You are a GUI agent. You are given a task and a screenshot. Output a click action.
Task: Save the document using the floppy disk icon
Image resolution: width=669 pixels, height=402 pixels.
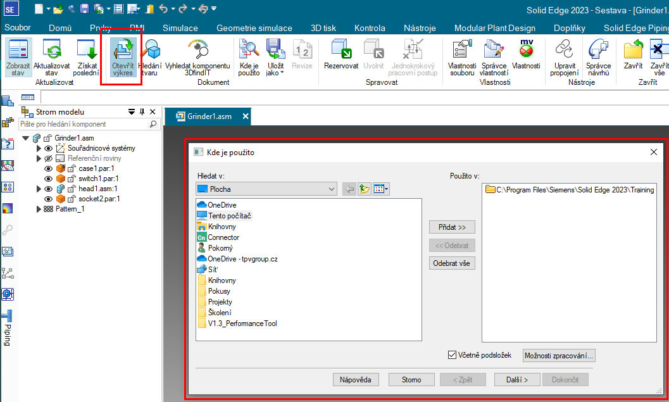pyautogui.click(x=84, y=9)
